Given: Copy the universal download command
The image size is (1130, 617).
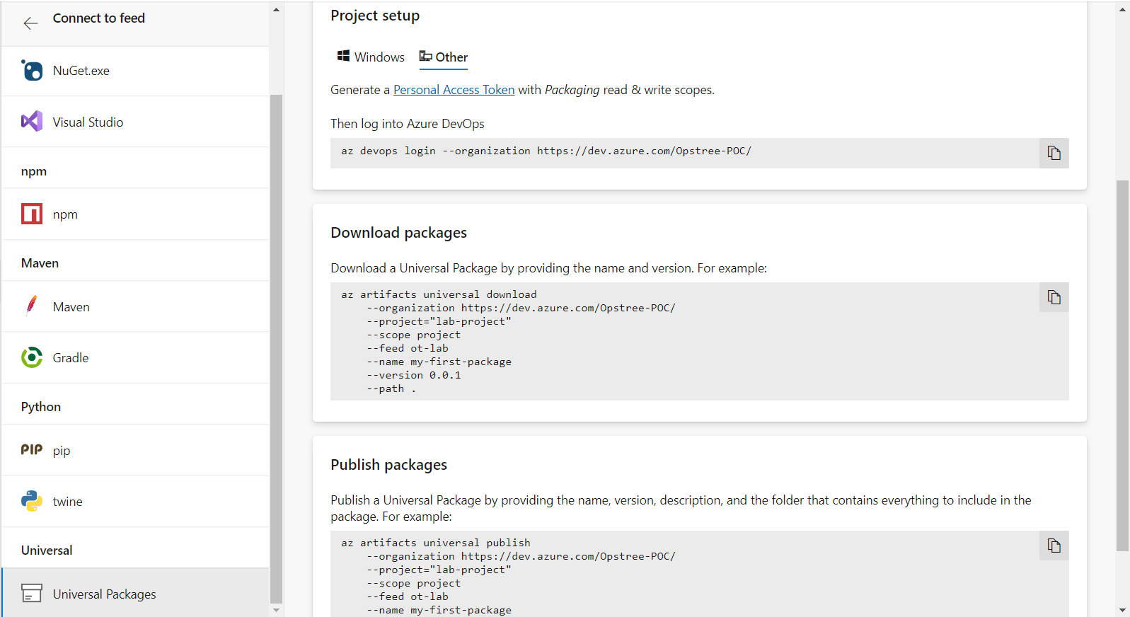Looking at the screenshot, I should click(x=1054, y=297).
